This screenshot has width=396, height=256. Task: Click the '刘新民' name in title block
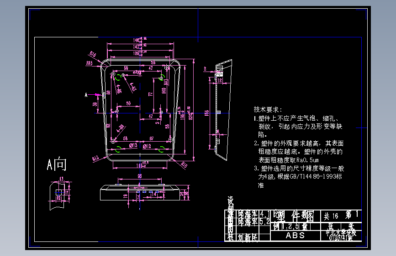(248, 237)
